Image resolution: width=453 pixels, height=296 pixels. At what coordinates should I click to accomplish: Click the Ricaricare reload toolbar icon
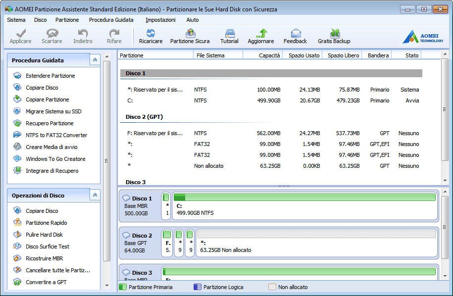click(151, 36)
